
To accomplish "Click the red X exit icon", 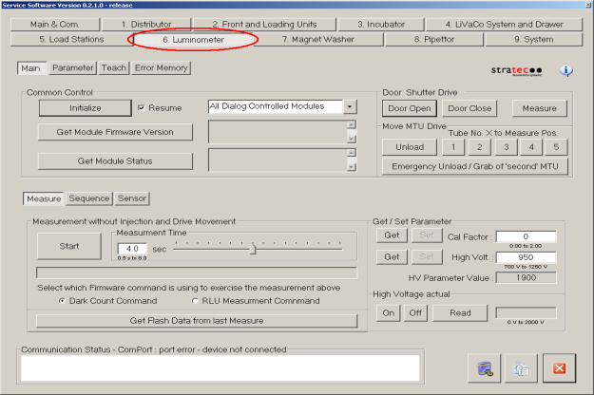I will pyautogui.click(x=559, y=368).
